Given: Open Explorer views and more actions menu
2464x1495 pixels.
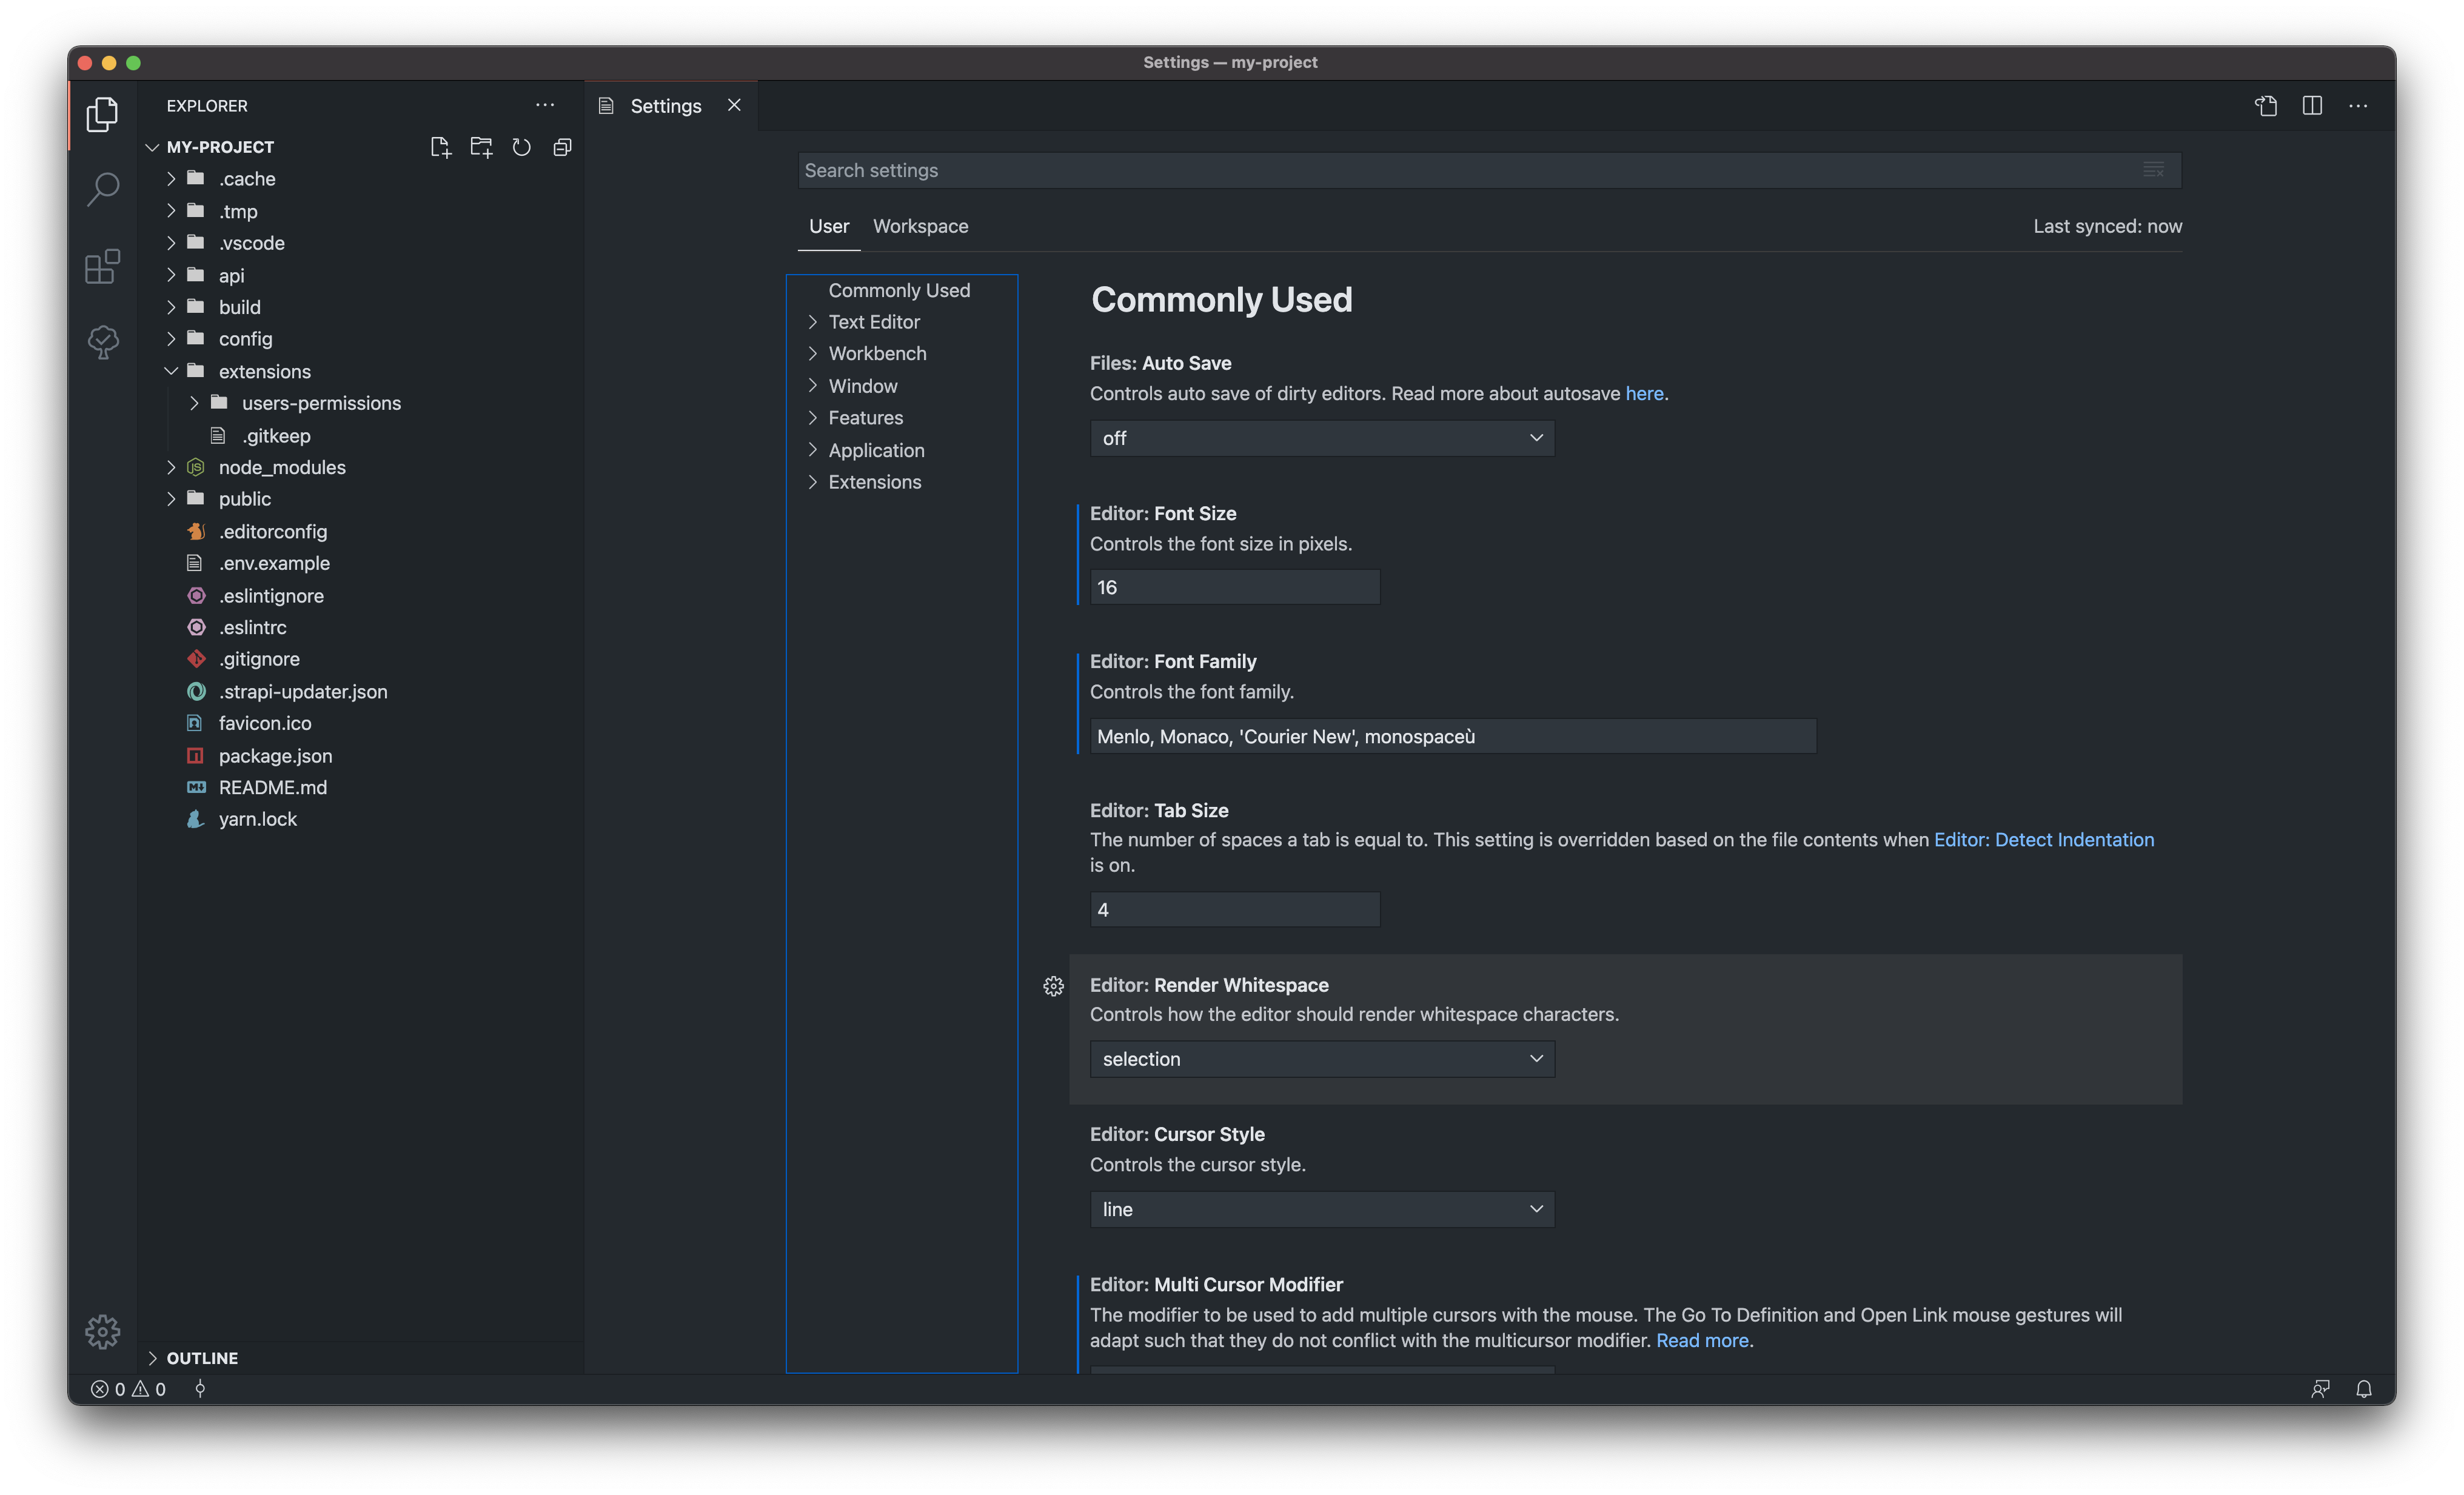Looking at the screenshot, I should [x=545, y=105].
